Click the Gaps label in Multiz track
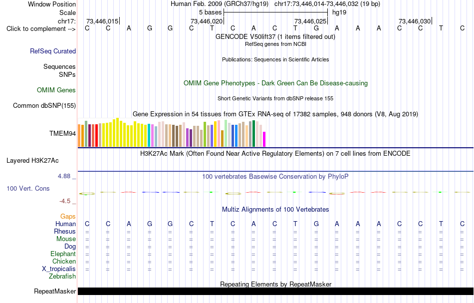 [x=68, y=216]
